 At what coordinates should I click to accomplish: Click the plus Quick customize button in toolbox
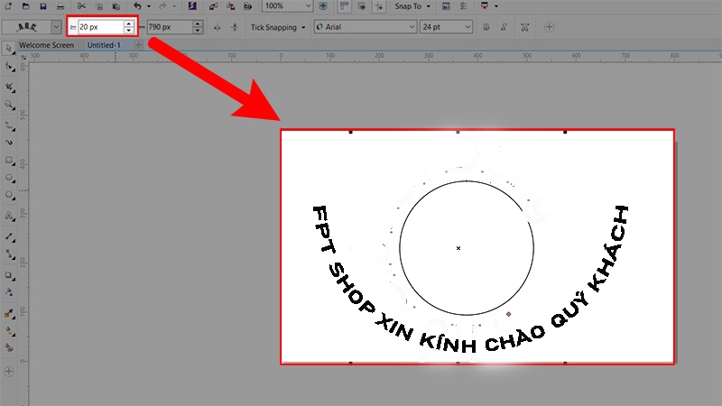click(x=9, y=372)
